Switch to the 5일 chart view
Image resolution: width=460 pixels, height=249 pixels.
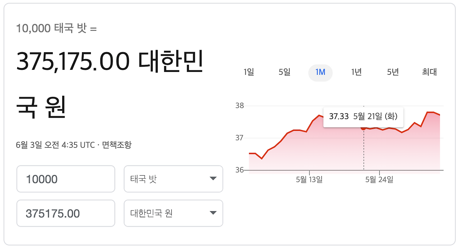pos(284,72)
